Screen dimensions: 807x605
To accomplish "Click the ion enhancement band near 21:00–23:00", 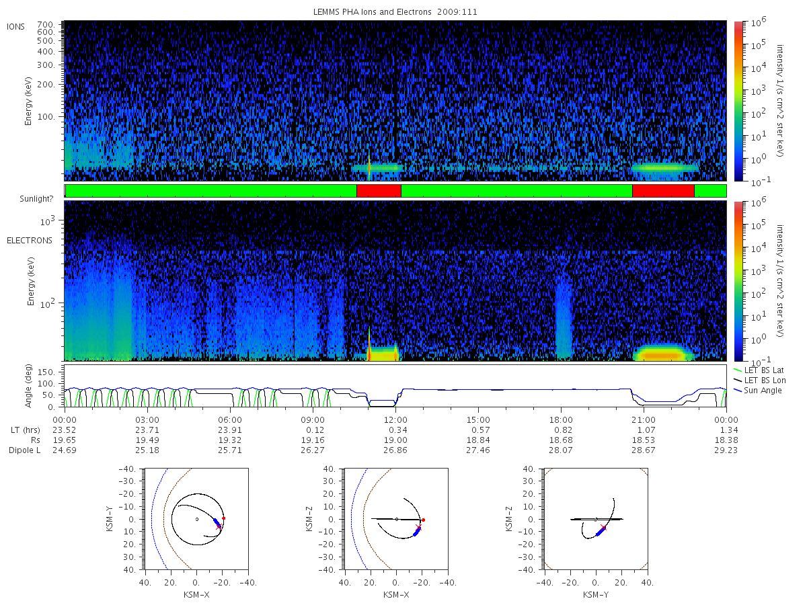I will 664,168.
